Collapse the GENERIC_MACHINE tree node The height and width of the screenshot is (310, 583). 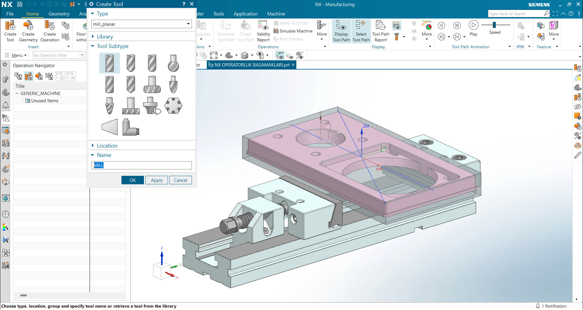click(18, 93)
